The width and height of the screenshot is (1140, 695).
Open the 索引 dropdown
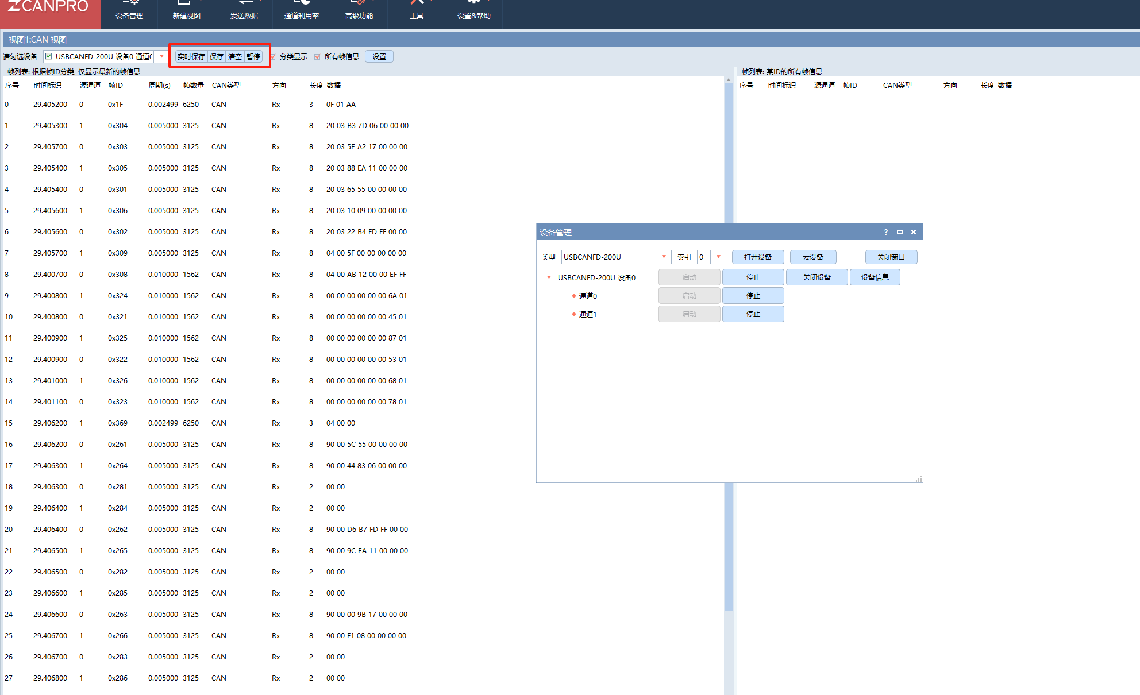click(718, 257)
